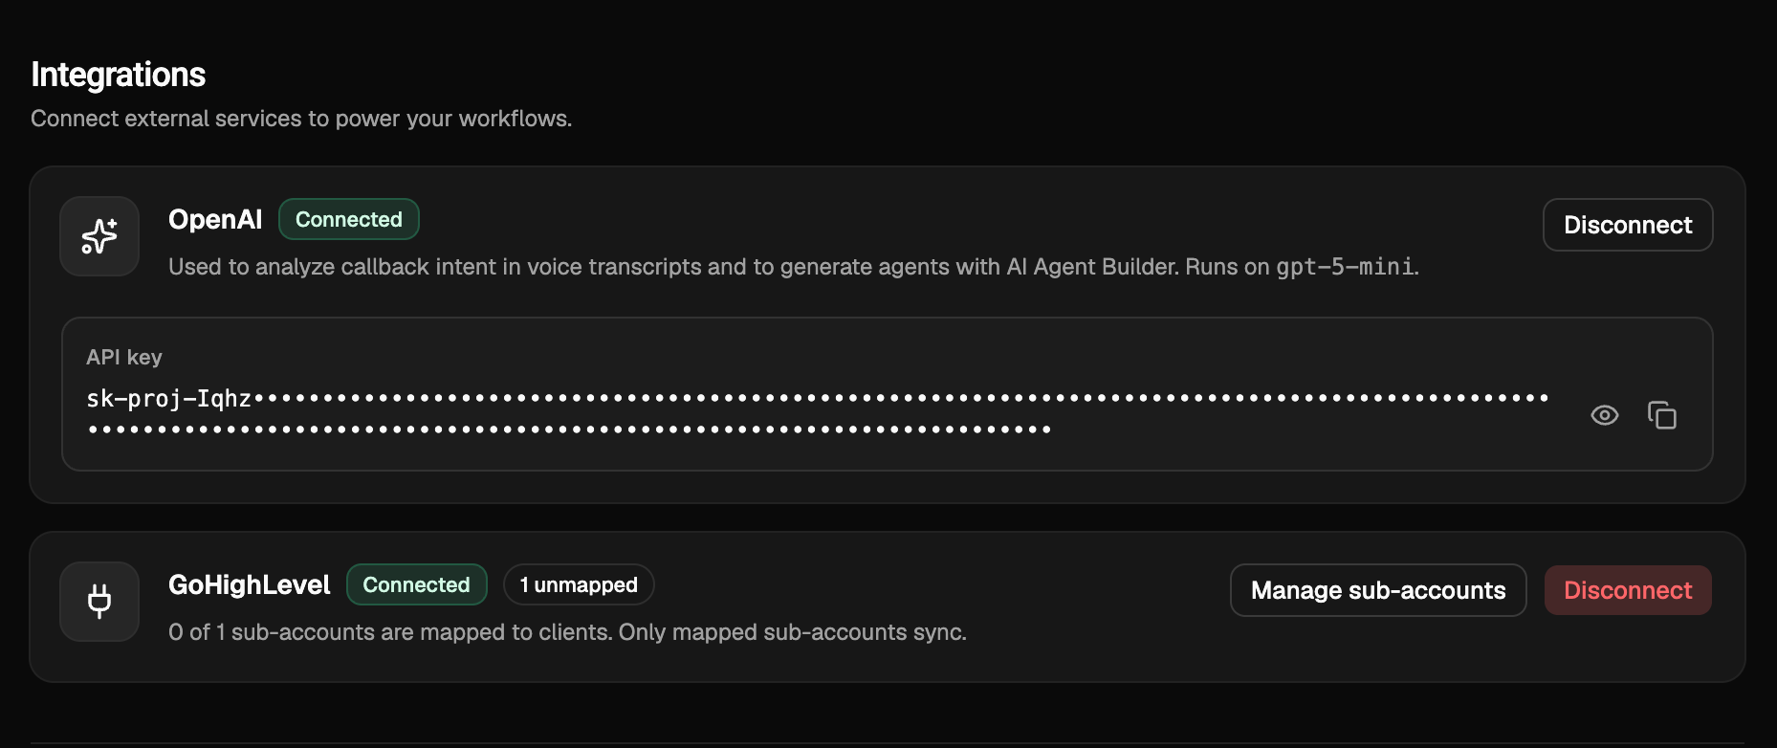This screenshot has width=1777, height=748.
Task: Click the OpenAI Connected status badge
Action: point(349,219)
